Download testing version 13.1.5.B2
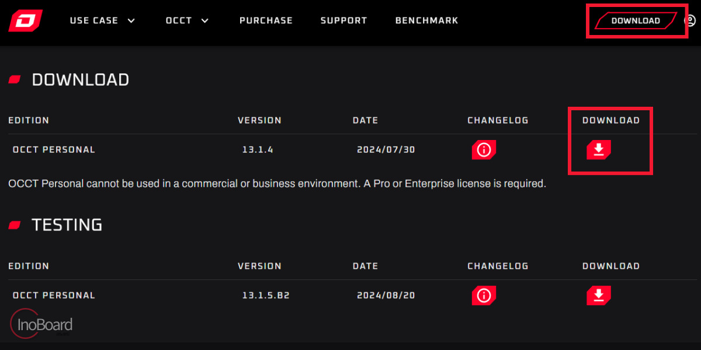The image size is (701, 350). click(x=599, y=296)
